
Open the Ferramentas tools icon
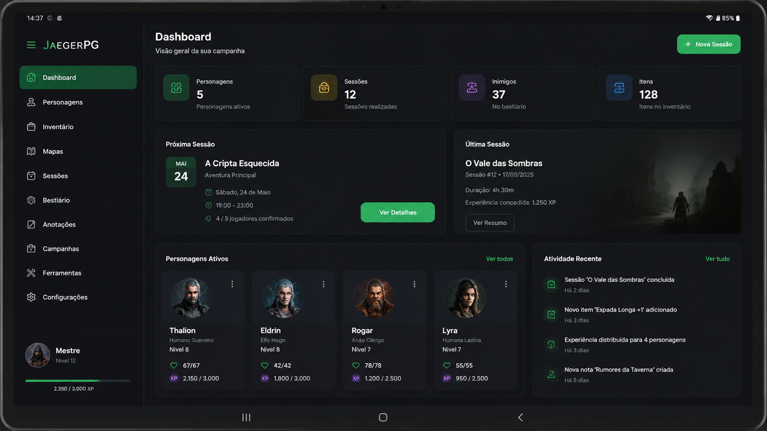pos(31,273)
